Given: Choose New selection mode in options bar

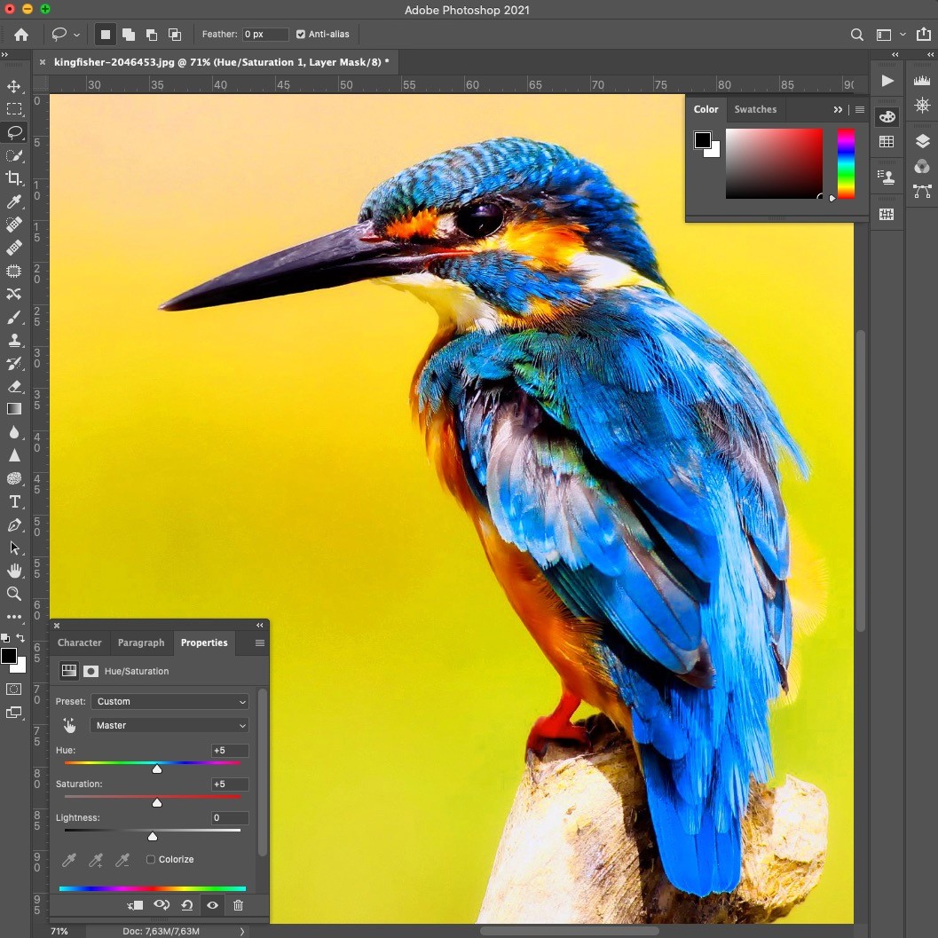Looking at the screenshot, I should coord(106,34).
